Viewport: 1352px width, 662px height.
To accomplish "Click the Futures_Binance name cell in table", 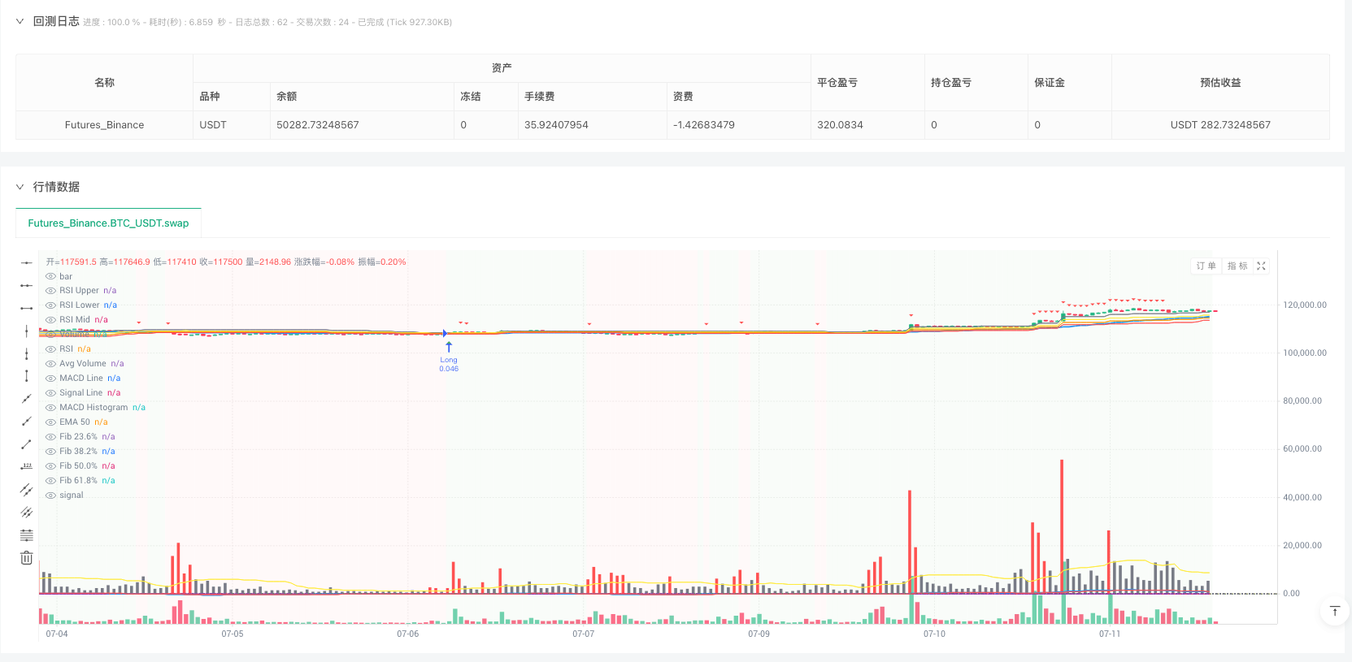I will pos(104,125).
